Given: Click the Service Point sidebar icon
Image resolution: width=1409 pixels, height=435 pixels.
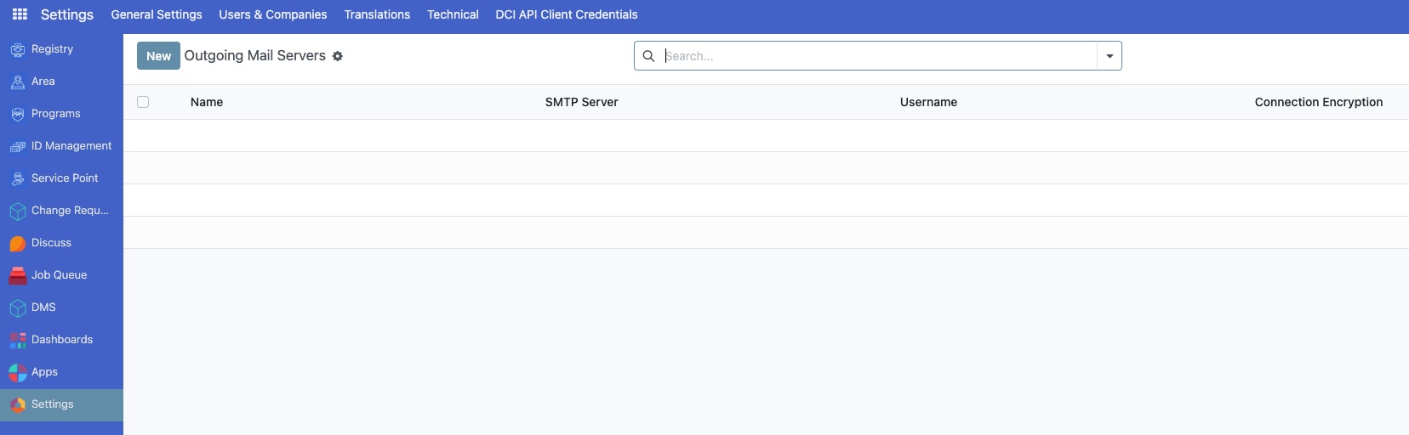Looking at the screenshot, I should coord(18,179).
